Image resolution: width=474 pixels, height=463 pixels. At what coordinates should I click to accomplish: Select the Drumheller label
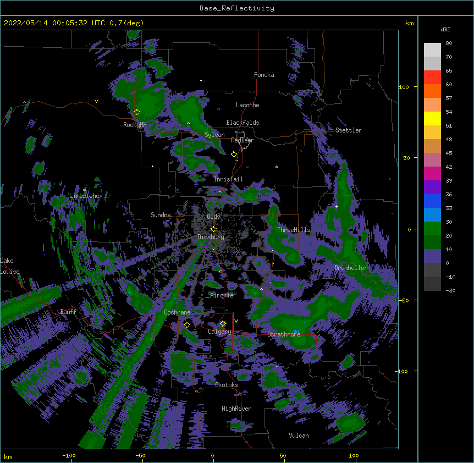tap(351, 268)
